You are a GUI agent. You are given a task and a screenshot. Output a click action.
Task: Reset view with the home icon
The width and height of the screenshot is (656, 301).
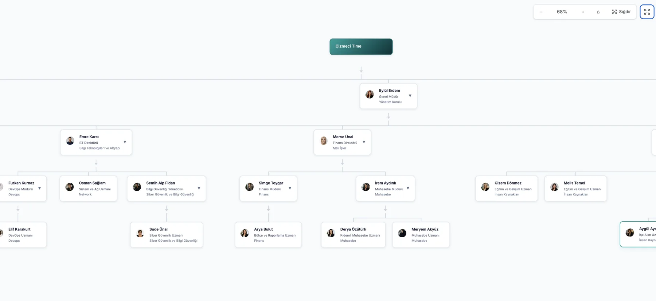point(598,12)
